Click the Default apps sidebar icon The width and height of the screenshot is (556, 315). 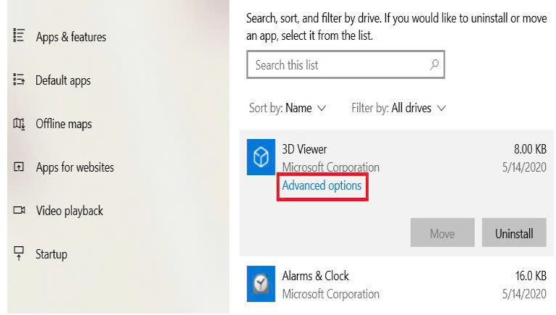pyautogui.click(x=19, y=80)
